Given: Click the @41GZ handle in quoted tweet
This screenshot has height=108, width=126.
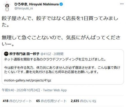Looking at the screenshot, I should pos(46,54).
